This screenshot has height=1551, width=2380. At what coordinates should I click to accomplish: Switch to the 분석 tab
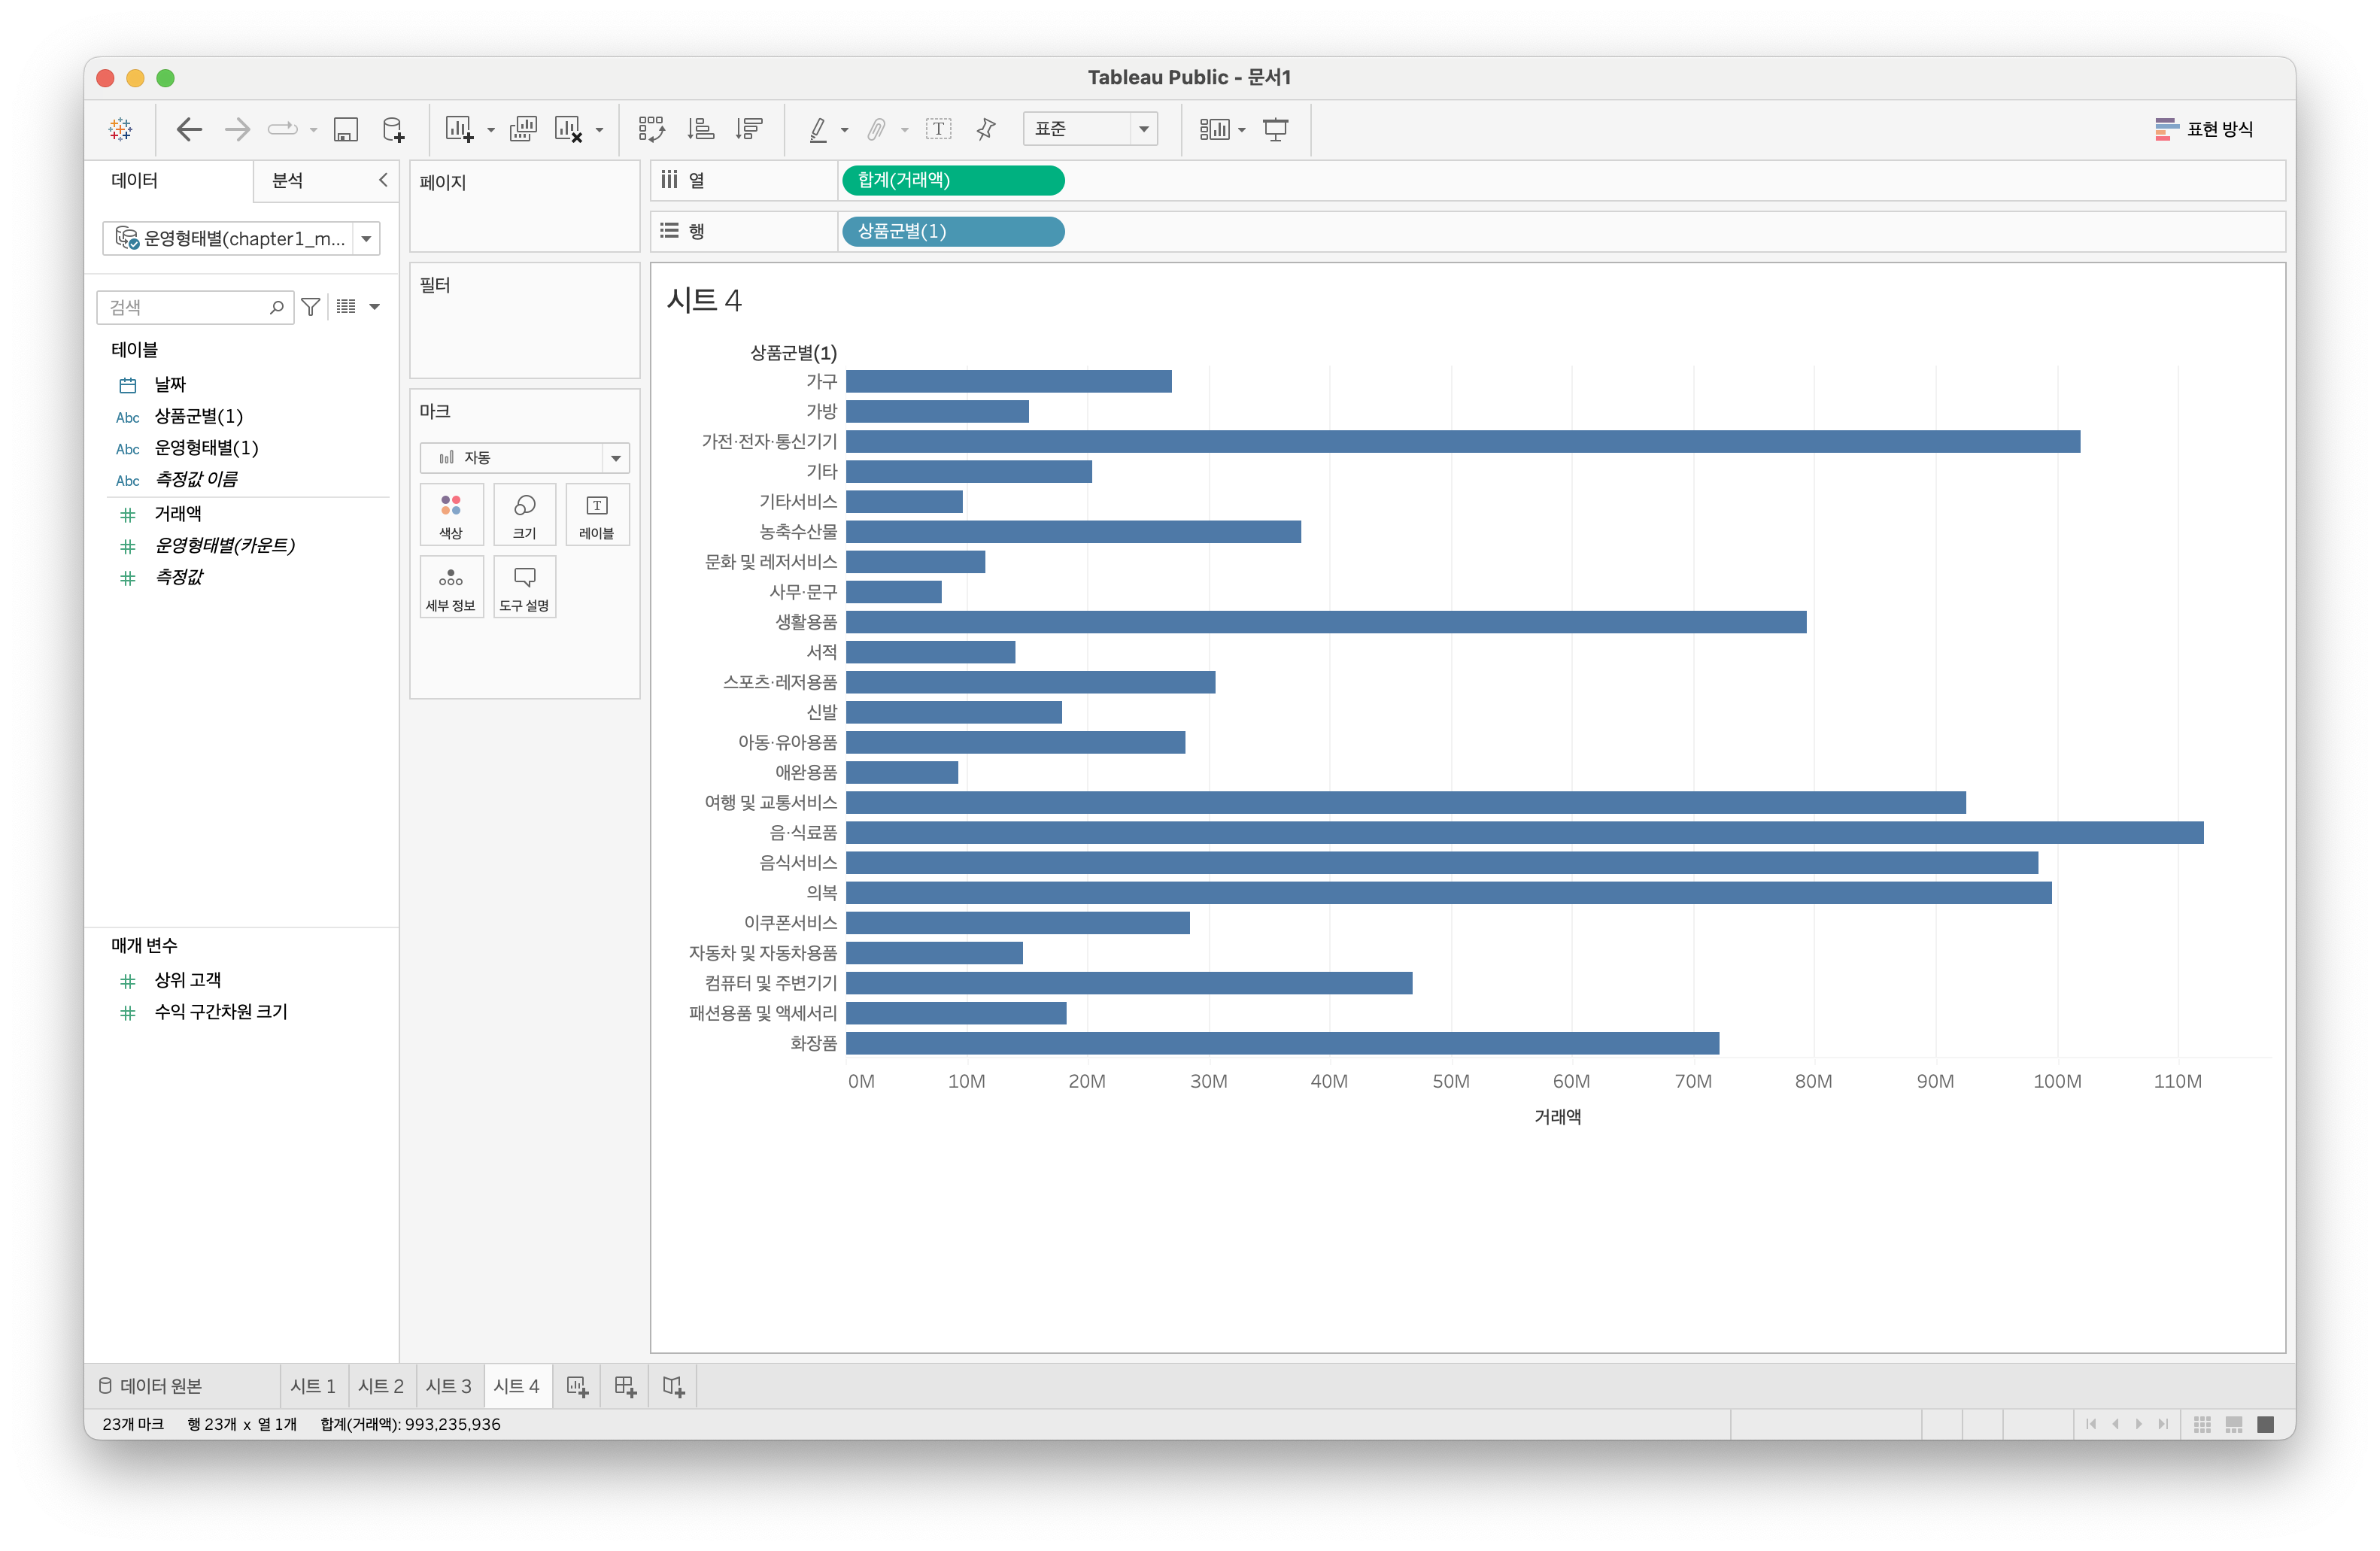[288, 180]
